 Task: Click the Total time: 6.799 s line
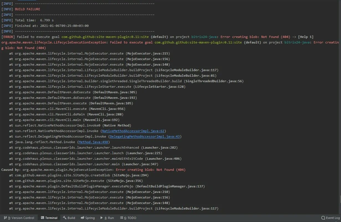[x=34, y=20]
